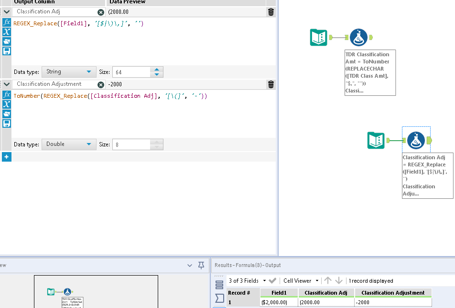Select the lower highlighted Formula tool
Image resolution: width=455 pixels, height=308 pixels.
(416, 140)
